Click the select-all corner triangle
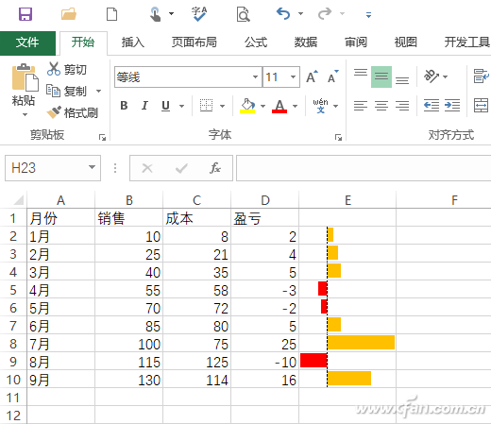 (18, 200)
